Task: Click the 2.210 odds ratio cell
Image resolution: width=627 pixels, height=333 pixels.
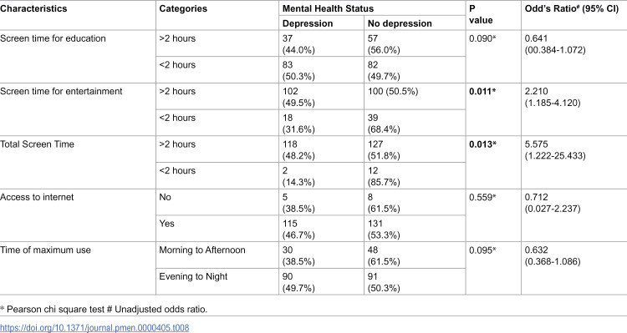Action: tap(553, 97)
